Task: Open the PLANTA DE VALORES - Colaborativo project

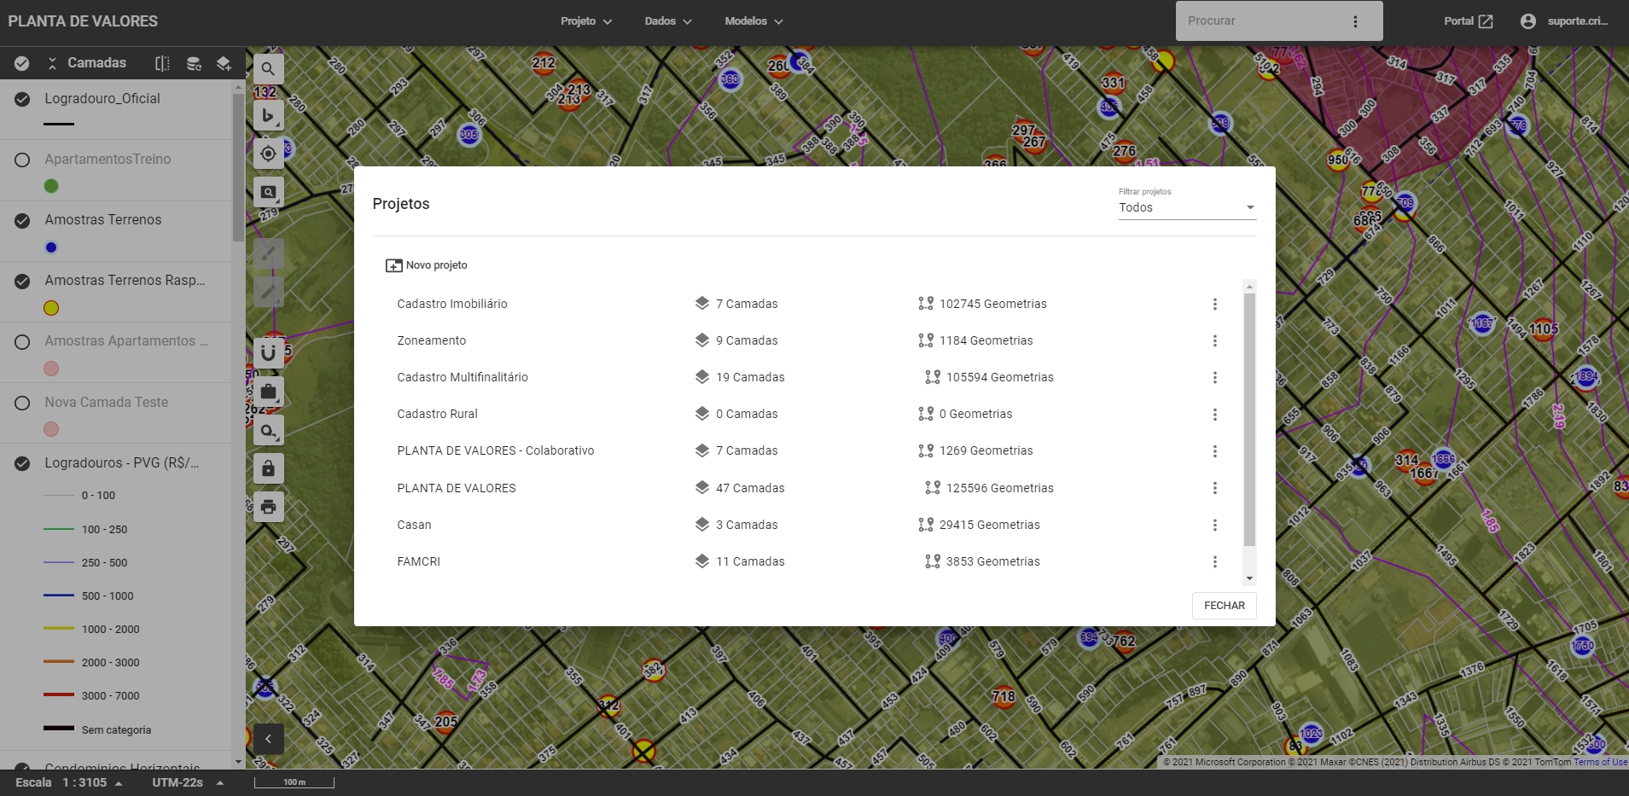Action: (x=495, y=450)
